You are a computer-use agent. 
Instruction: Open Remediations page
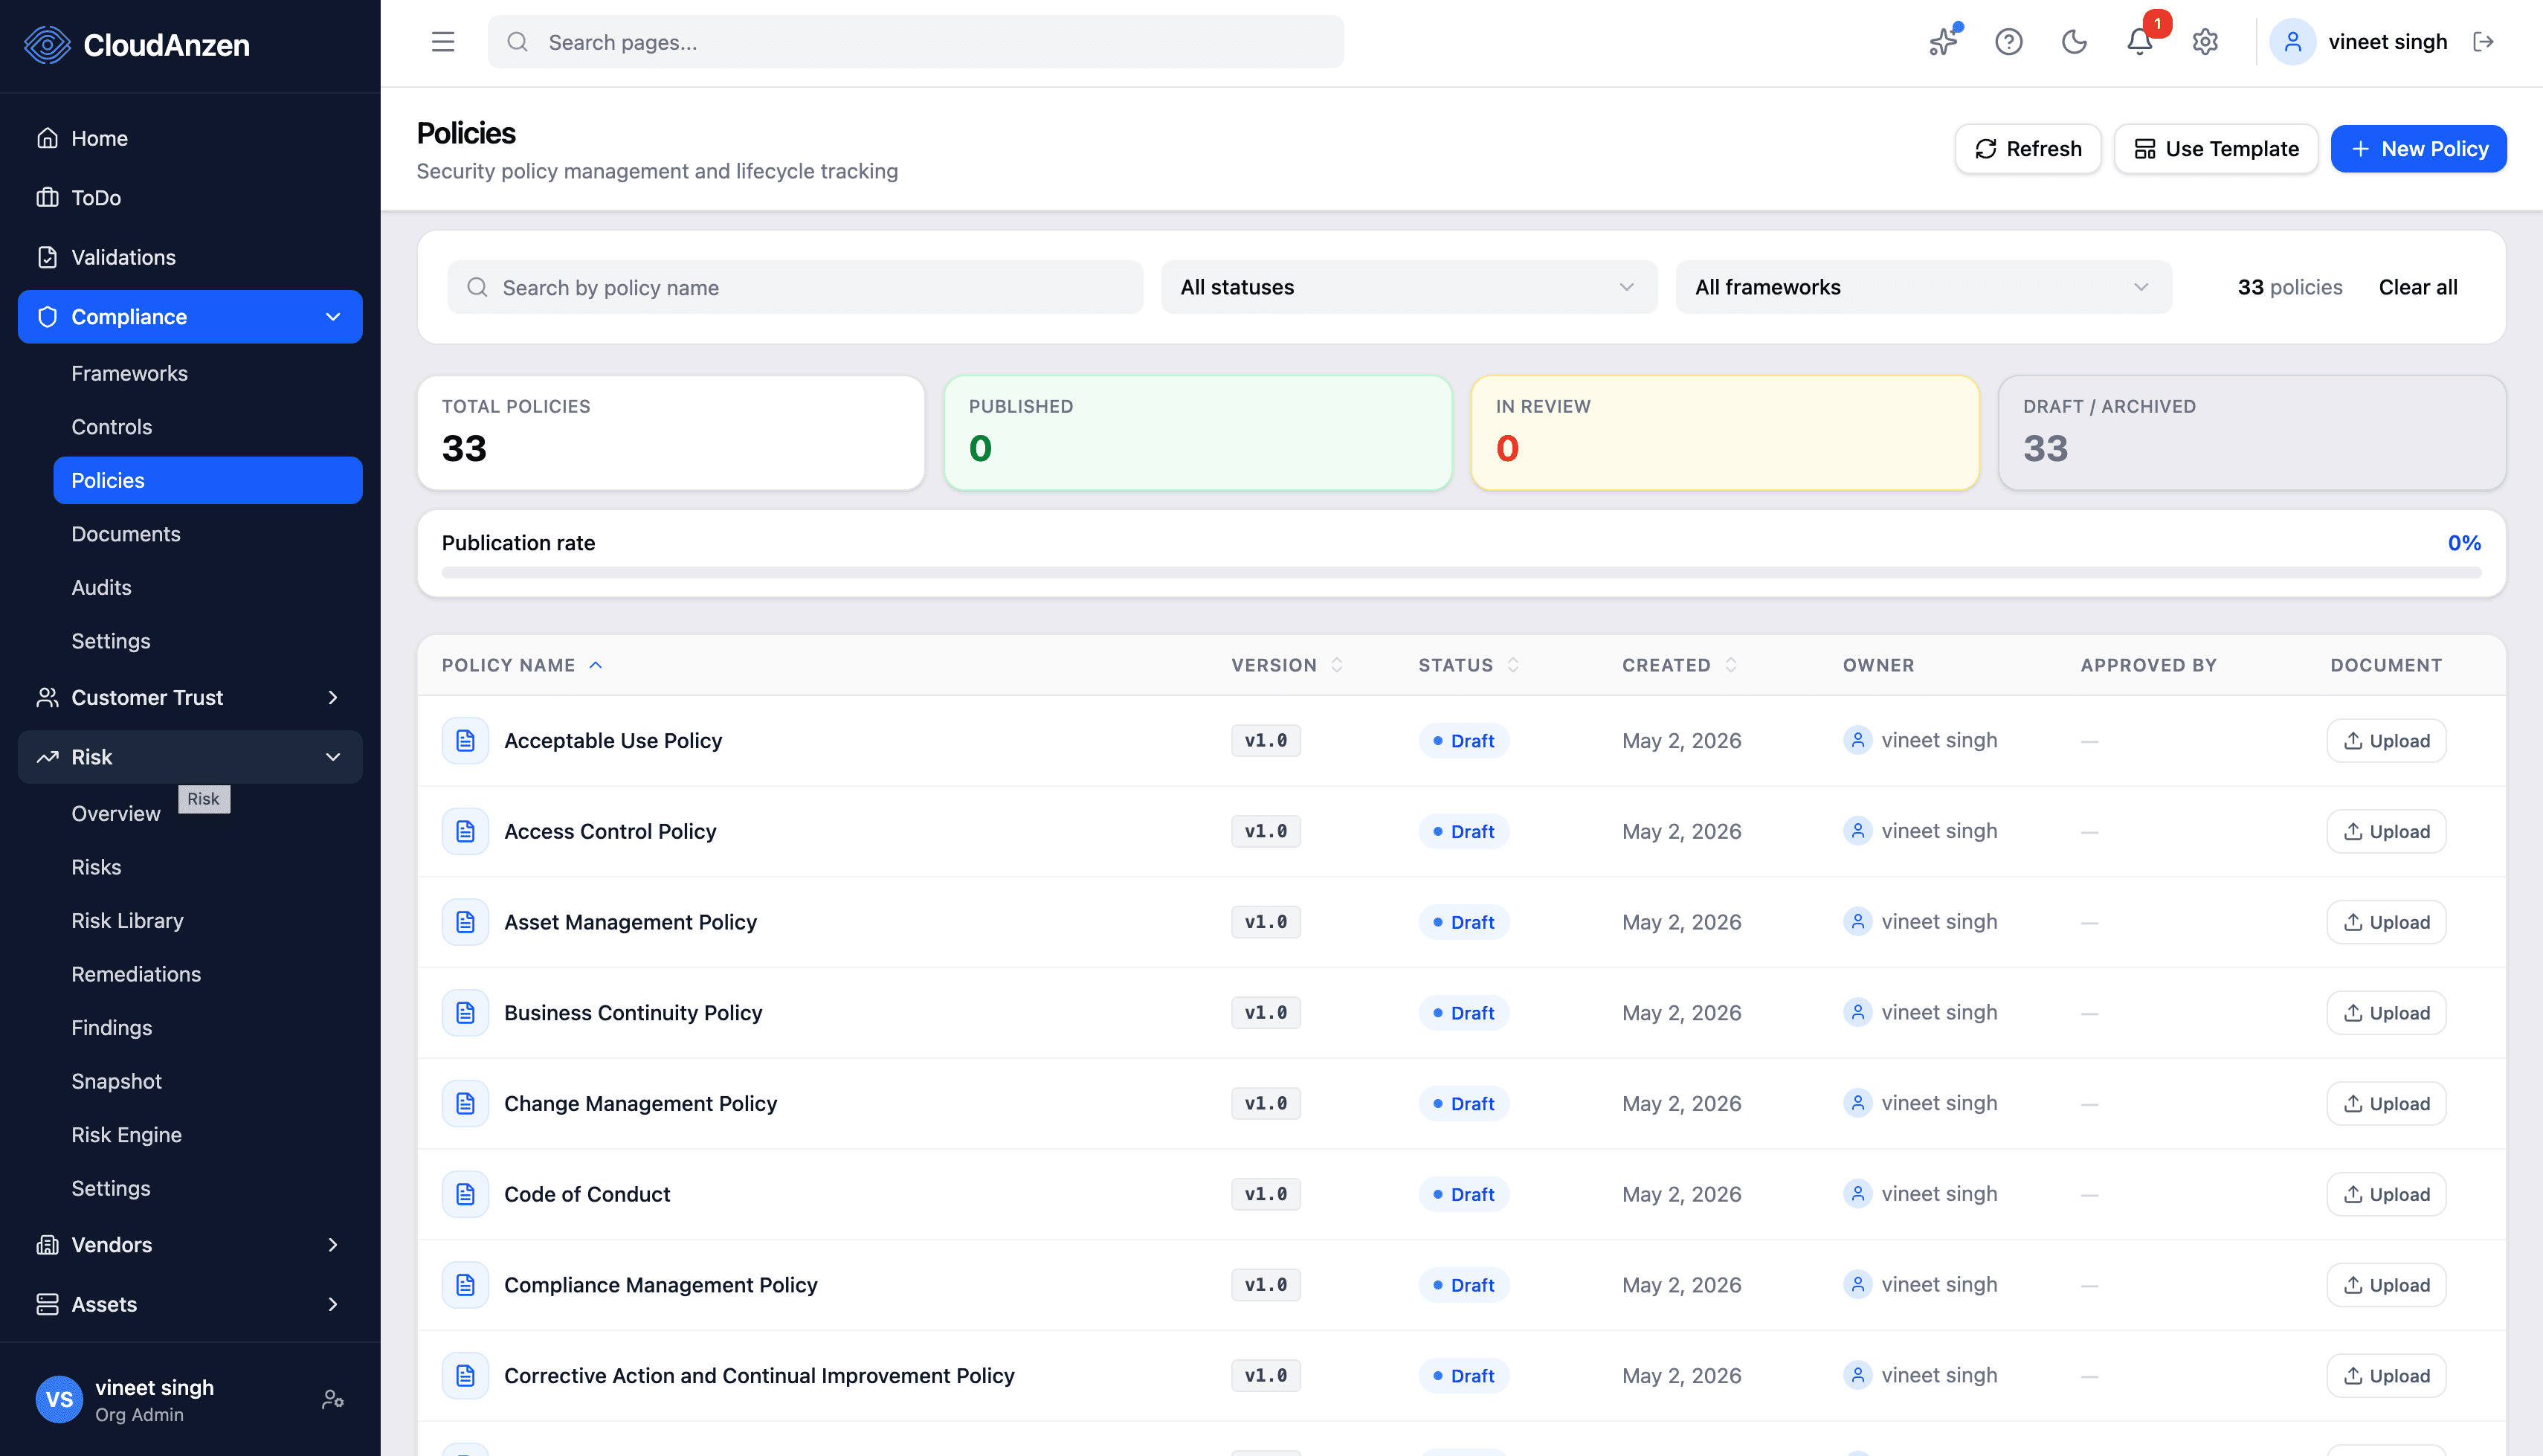point(208,974)
